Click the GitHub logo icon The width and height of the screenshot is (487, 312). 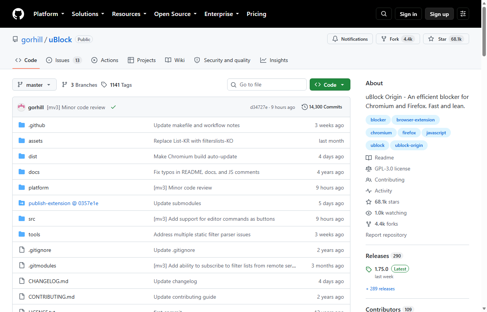point(18,14)
